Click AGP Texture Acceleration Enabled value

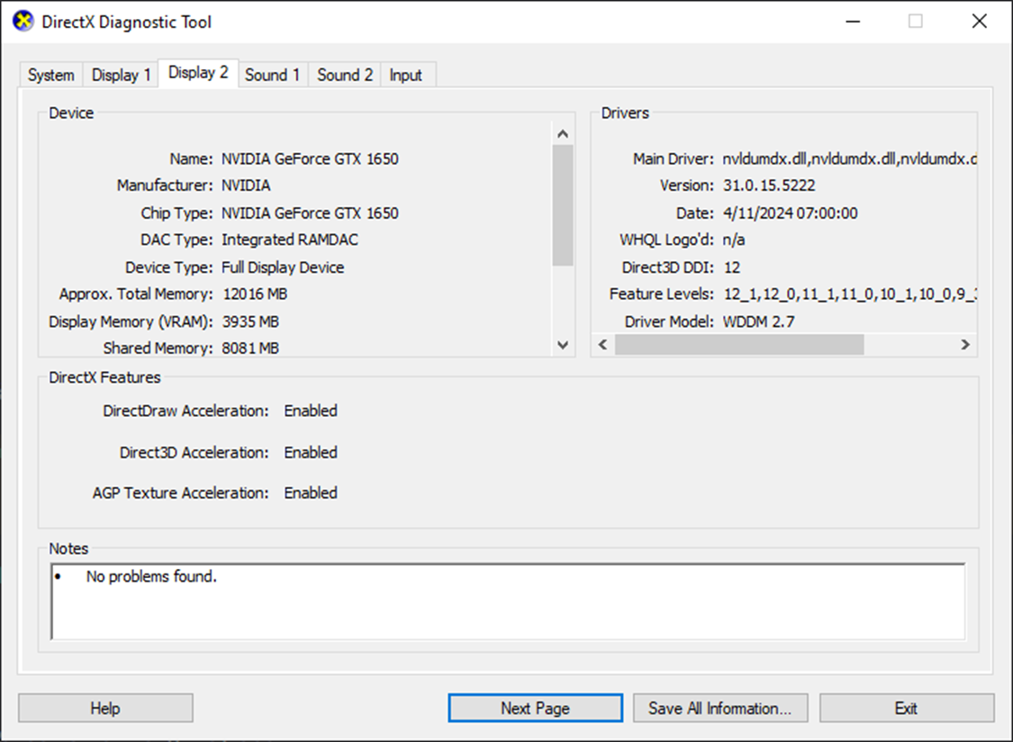[x=311, y=493]
